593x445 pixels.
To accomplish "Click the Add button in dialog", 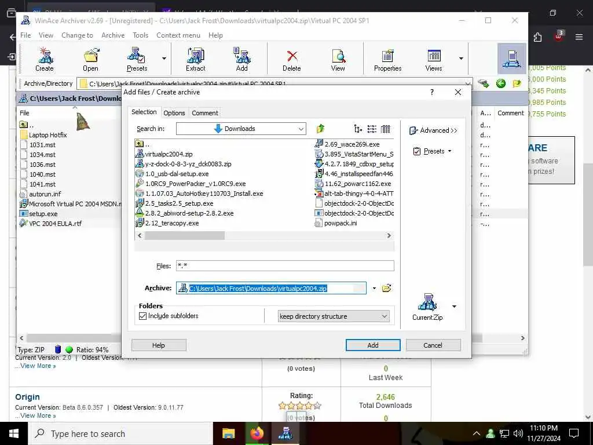I will [373, 345].
